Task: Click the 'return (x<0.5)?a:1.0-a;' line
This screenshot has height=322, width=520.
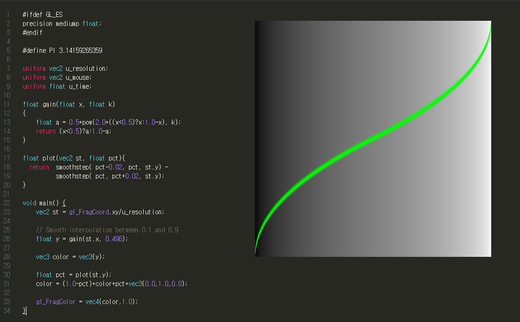Action: tap(74, 131)
